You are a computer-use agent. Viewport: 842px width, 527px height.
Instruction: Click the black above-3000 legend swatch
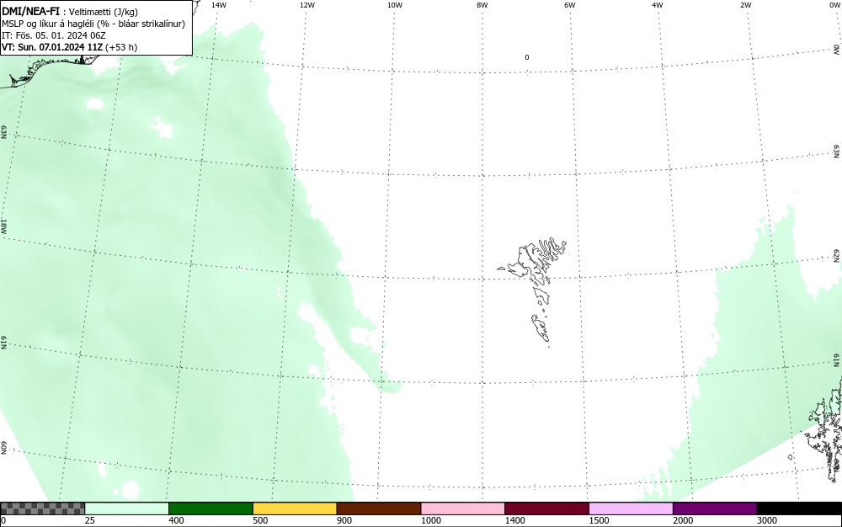799,508
